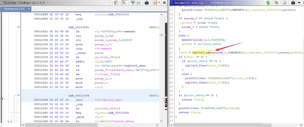Viewport: 304px width, 127px height.
Task: Export decompiled function with notepad icon
Action: click(x=285, y=3)
